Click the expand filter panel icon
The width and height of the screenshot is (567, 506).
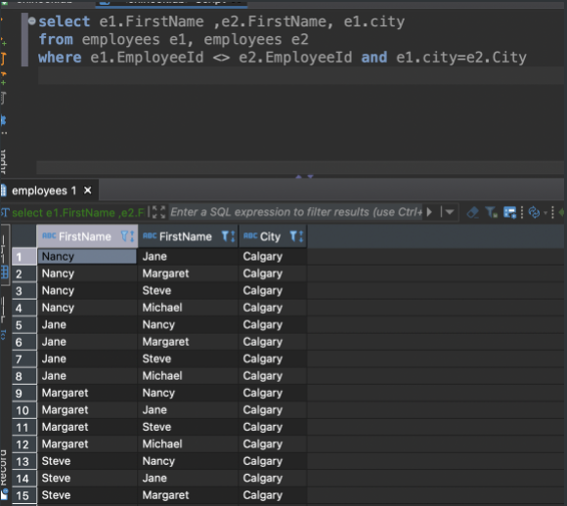pos(158,212)
